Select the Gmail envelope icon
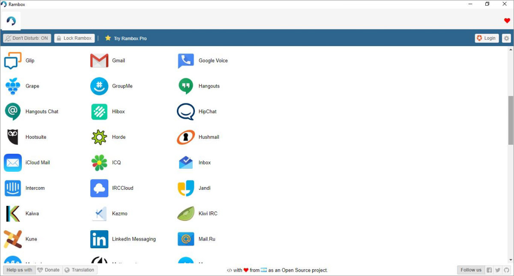Image resolution: width=514 pixels, height=276 pixels. (x=99, y=61)
